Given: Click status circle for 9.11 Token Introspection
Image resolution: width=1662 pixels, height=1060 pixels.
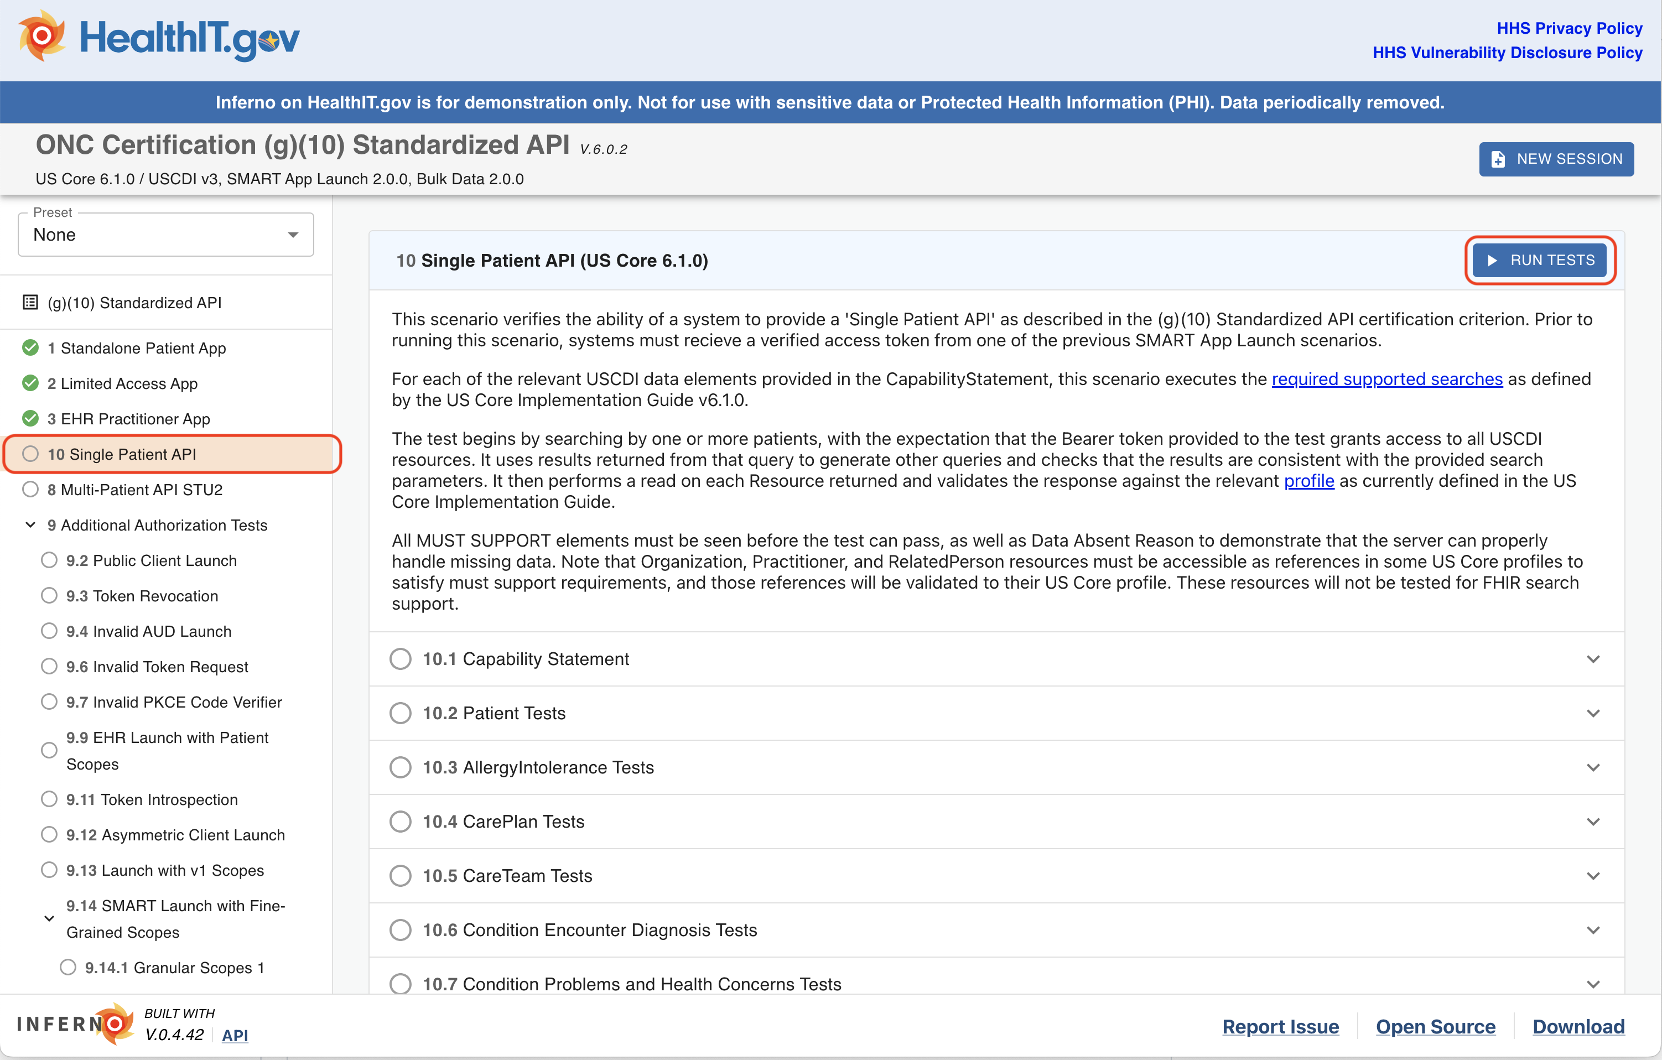Looking at the screenshot, I should (x=49, y=799).
